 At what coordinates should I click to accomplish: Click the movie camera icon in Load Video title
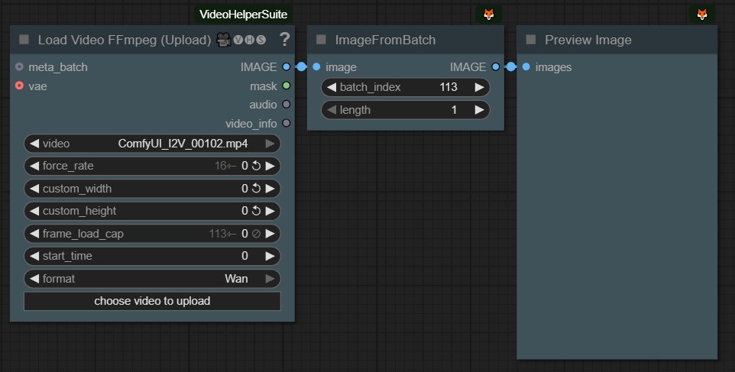click(x=224, y=40)
